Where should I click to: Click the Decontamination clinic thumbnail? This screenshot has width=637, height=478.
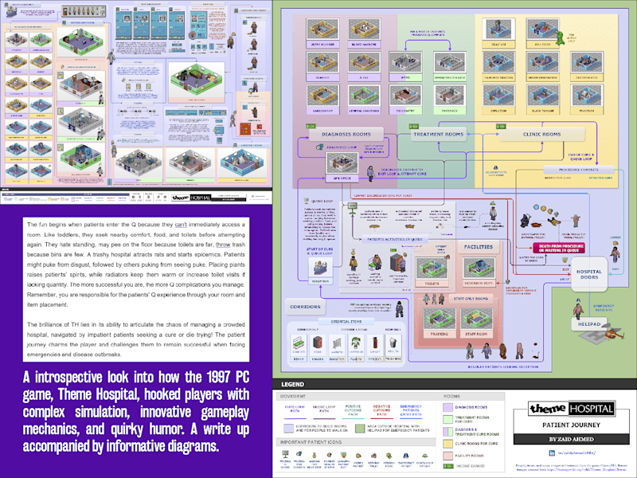[542, 63]
